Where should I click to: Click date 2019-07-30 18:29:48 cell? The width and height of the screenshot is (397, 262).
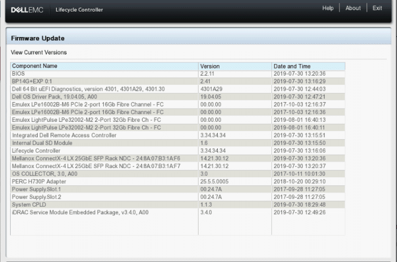click(308, 205)
